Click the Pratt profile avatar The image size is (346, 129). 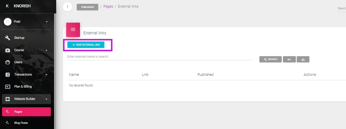[x=8, y=22]
